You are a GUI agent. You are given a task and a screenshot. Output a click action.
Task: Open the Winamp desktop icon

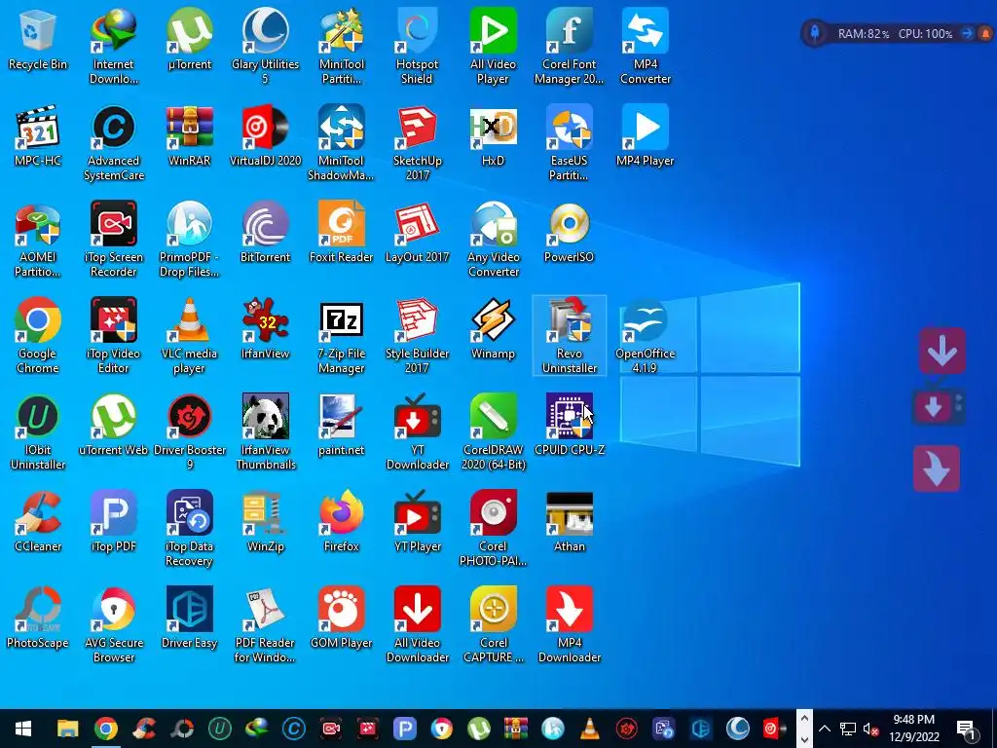[x=493, y=329]
